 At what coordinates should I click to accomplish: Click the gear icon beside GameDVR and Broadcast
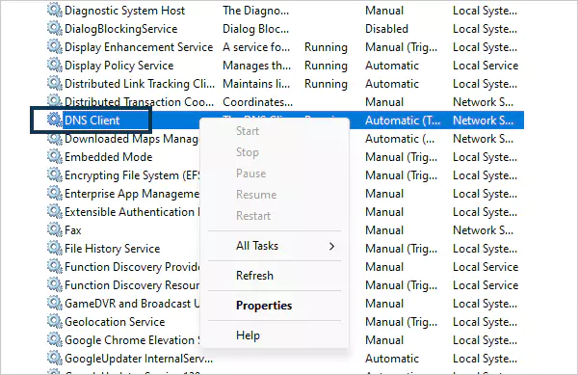click(x=55, y=303)
